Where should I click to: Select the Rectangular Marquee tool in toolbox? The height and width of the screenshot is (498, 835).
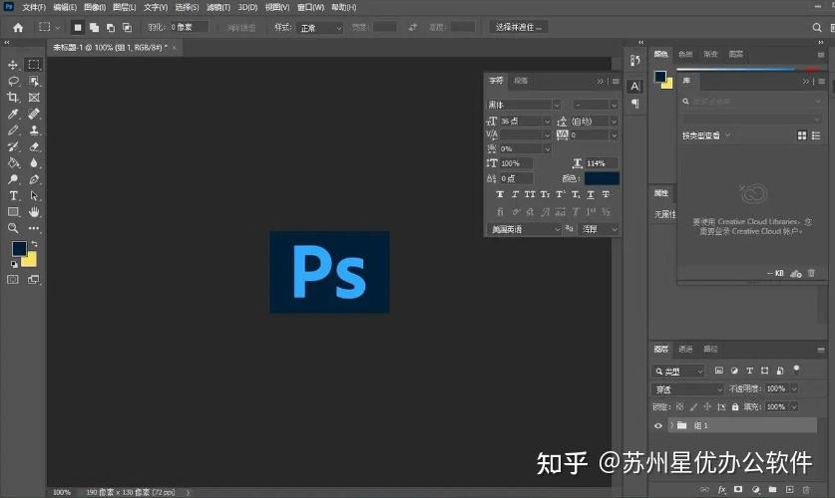(x=34, y=65)
